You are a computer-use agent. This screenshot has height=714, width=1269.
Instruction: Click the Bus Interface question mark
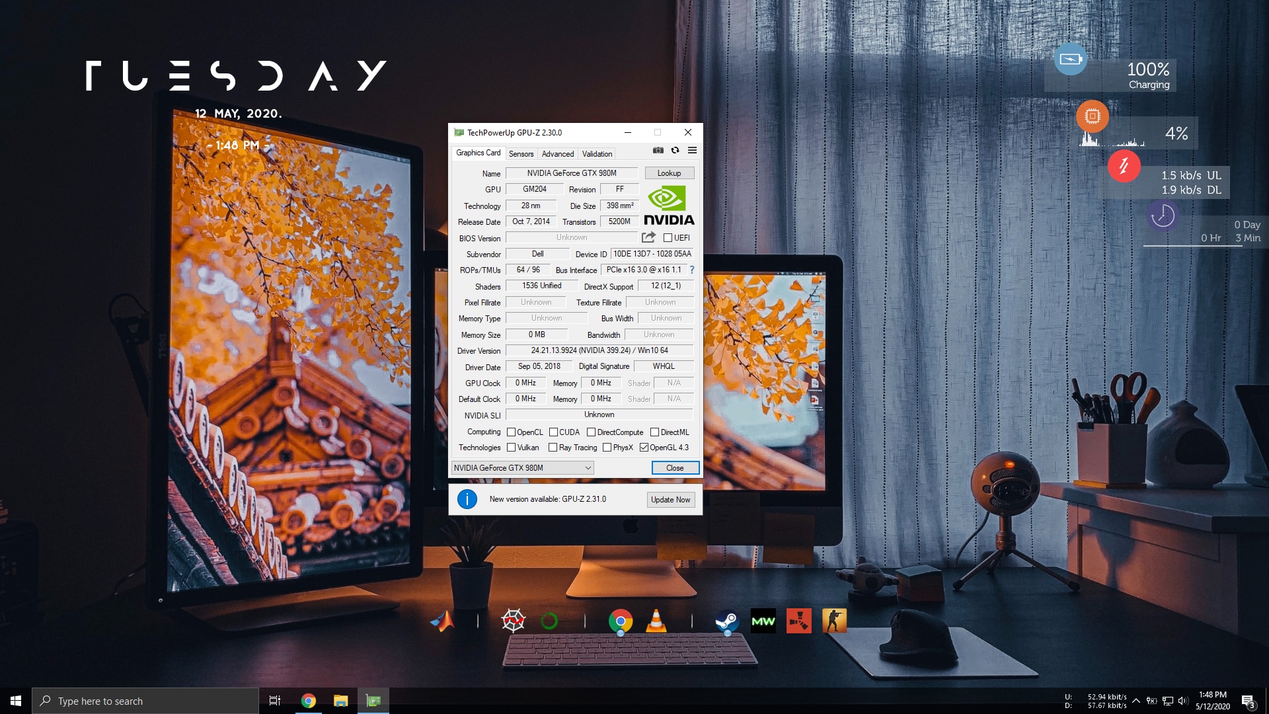click(x=692, y=270)
